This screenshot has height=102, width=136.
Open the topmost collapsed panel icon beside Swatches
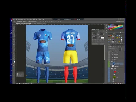click(107, 25)
